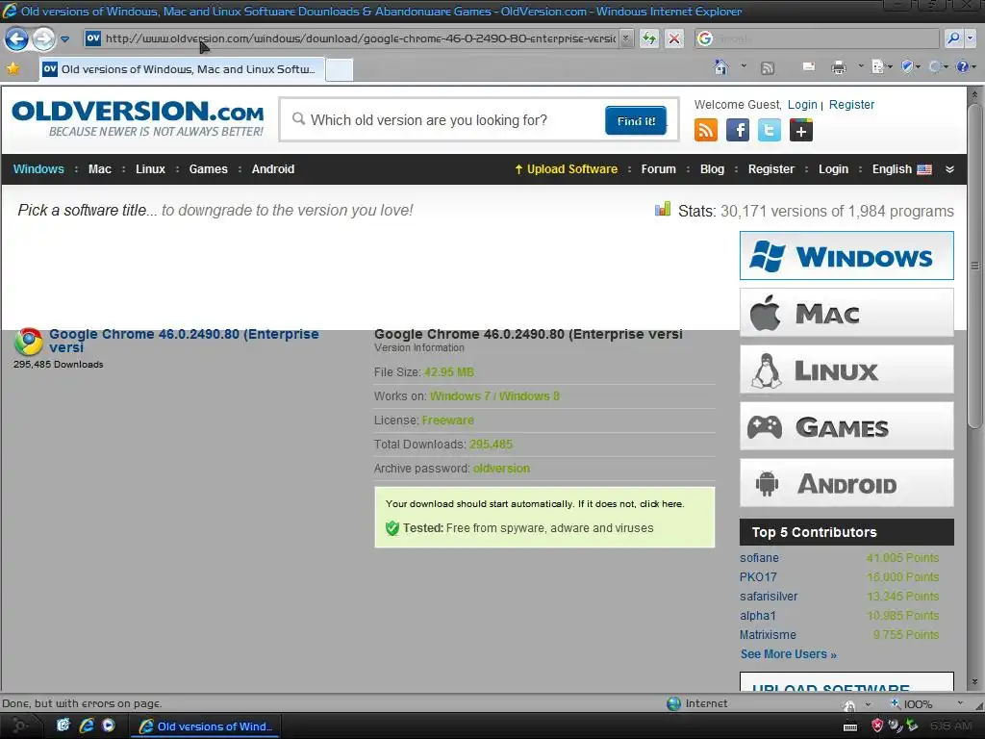
Task: Click the Twitter icon
Action: pos(769,131)
